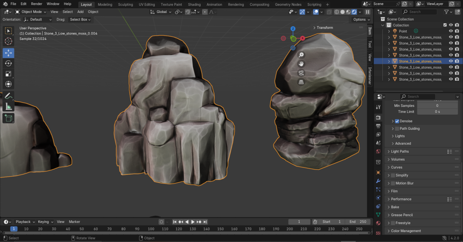Switch to rendered viewport shading
The height and width of the screenshot is (242, 463).
pyautogui.click(x=354, y=12)
